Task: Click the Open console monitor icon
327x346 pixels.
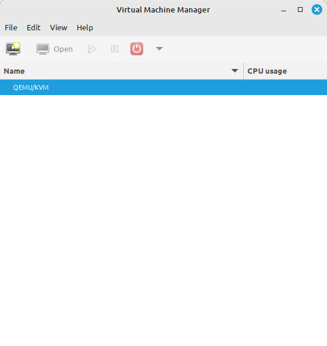Action: click(x=43, y=49)
